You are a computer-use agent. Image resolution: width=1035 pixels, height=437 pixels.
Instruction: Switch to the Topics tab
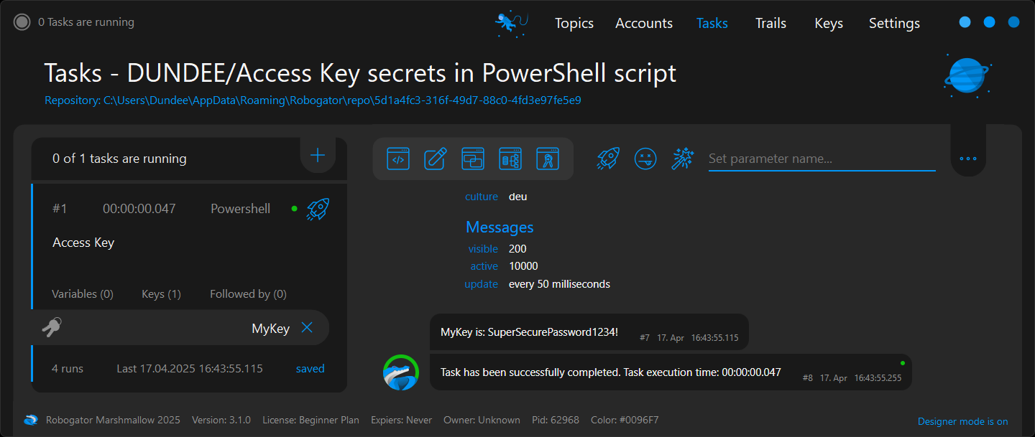point(574,23)
